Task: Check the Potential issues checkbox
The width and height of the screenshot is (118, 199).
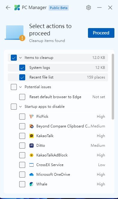Action: point(14,87)
